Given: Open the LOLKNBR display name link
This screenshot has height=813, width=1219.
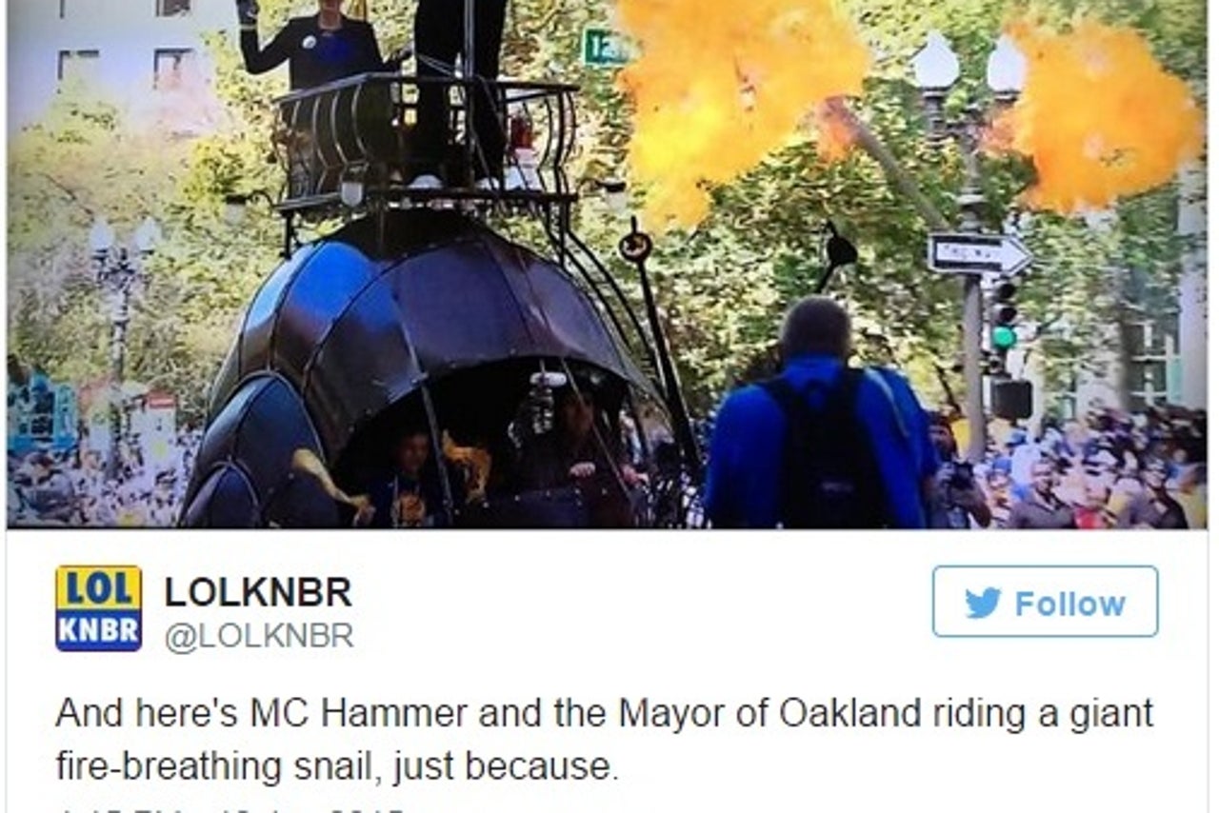Looking at the screenshot, I should [x=258, y=592].
